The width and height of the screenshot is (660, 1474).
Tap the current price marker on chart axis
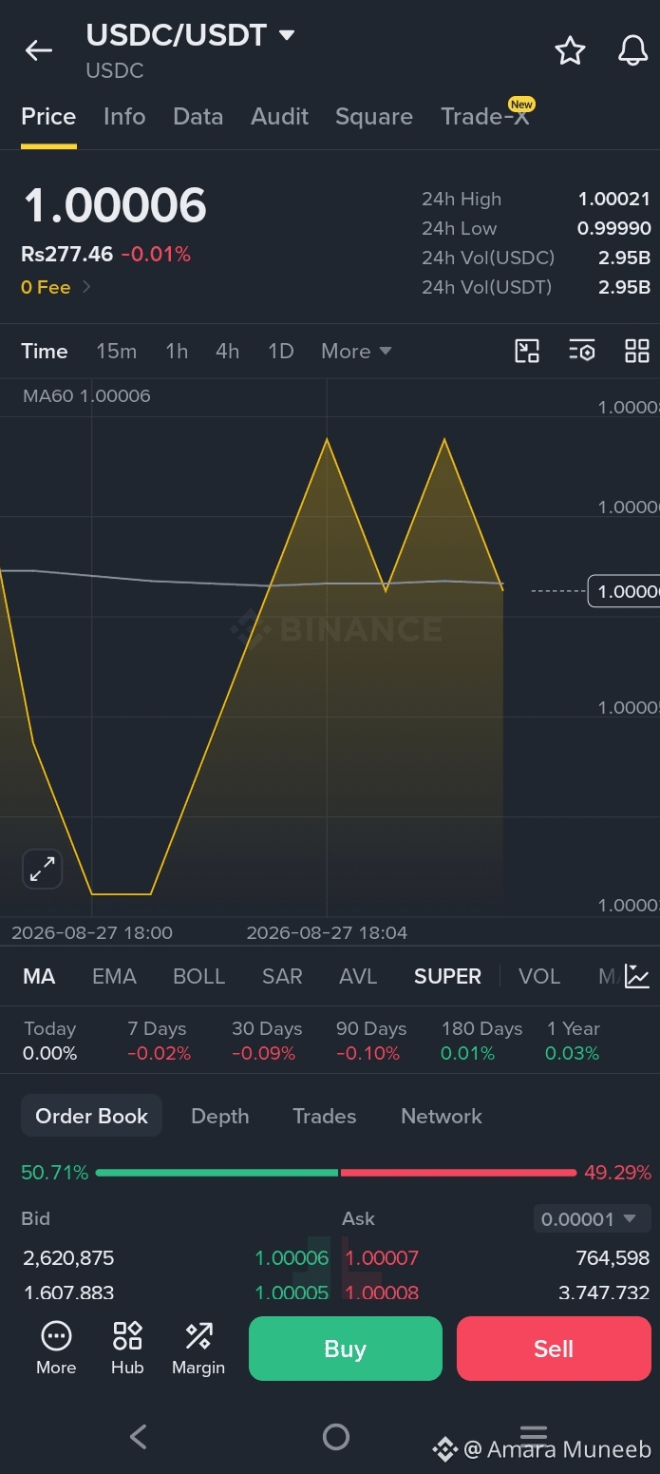coord(624,591)
